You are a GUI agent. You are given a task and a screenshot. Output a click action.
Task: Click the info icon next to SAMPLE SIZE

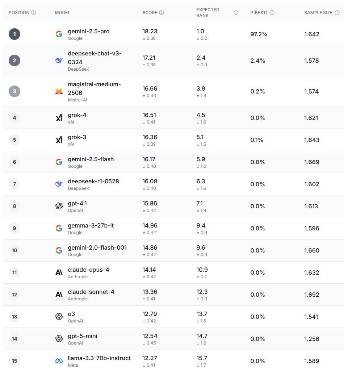pyautogui.click(x=337, y=13)
